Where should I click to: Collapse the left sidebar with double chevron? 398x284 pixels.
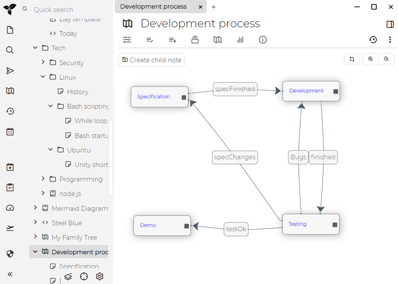click(10, 274)
